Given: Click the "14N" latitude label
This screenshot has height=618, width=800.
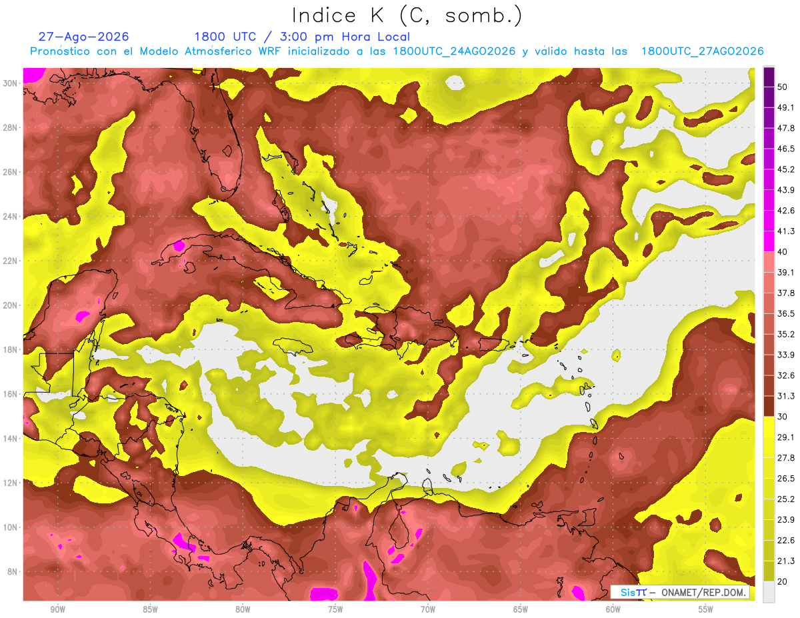Looking at the screenshot, I should click(x=11, y=439).
